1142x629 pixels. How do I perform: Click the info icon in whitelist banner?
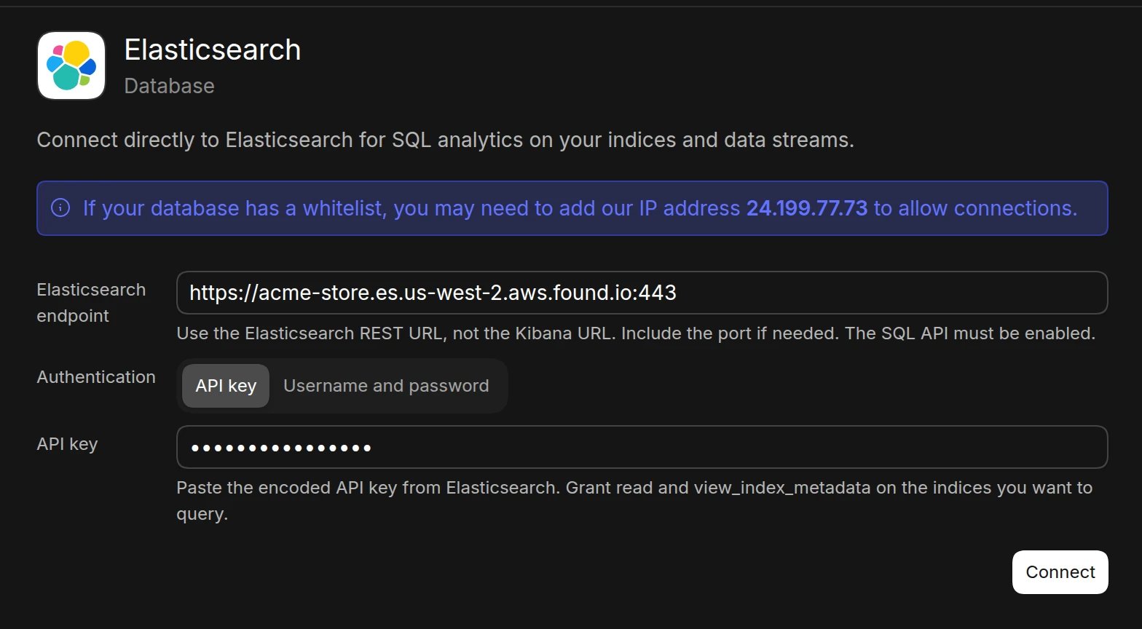[60, 208]
